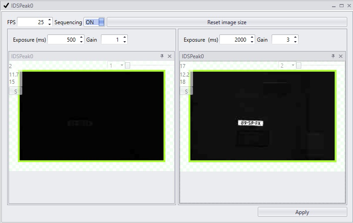The height and width of the screenshot is (223, 353).
Task: Close the left IDSPeak0 image panel
Action: [x=169, y=56]
